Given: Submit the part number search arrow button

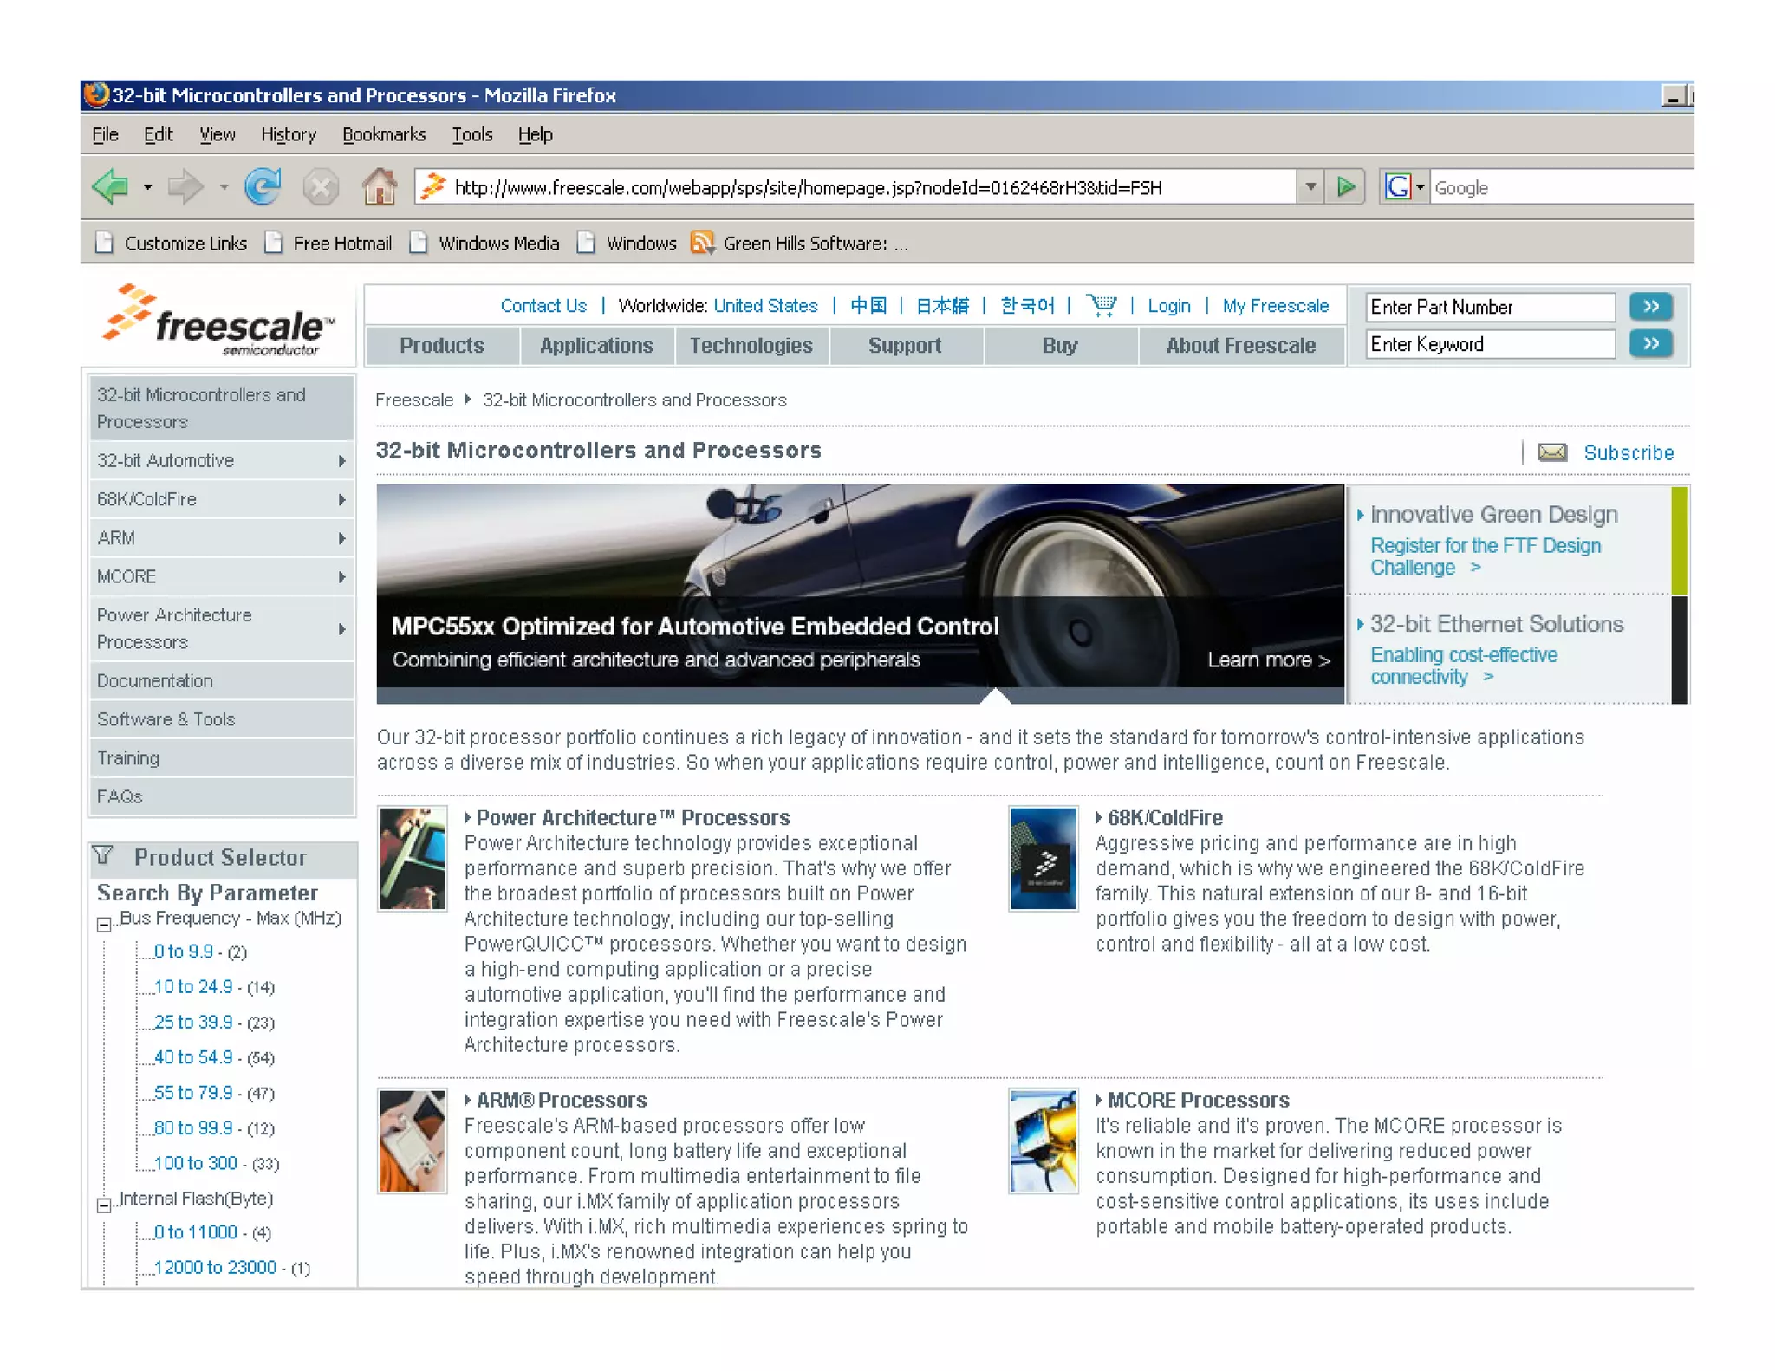Looking at the screenshot, I should tap(1650, 307).
